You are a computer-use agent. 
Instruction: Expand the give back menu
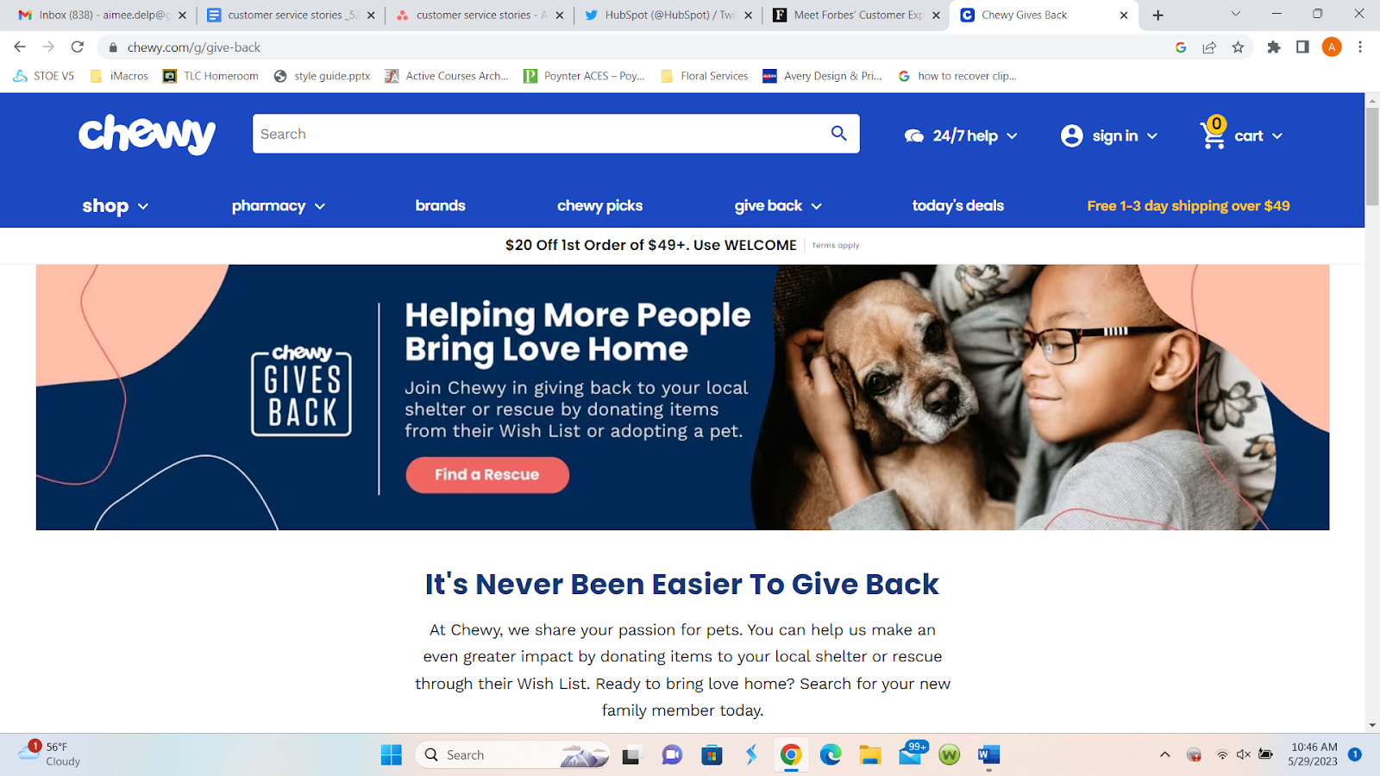pyautogui.click(x=778, y=206)
